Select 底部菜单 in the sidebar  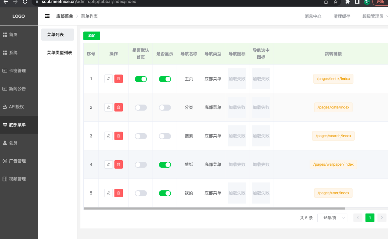point(19,125)
